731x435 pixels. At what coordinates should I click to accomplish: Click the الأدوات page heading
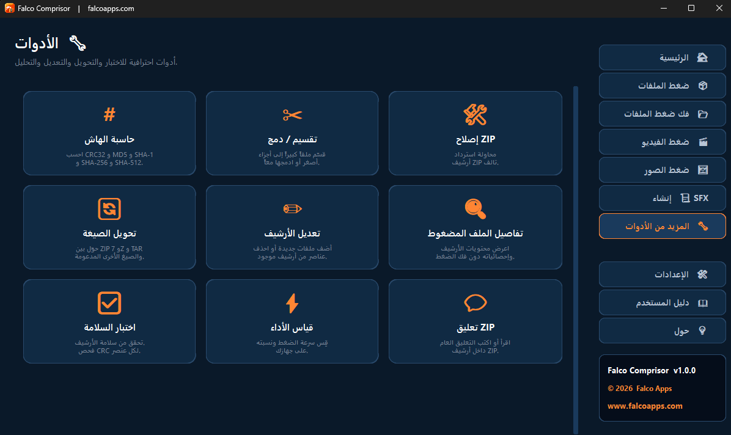click(37, 43)
